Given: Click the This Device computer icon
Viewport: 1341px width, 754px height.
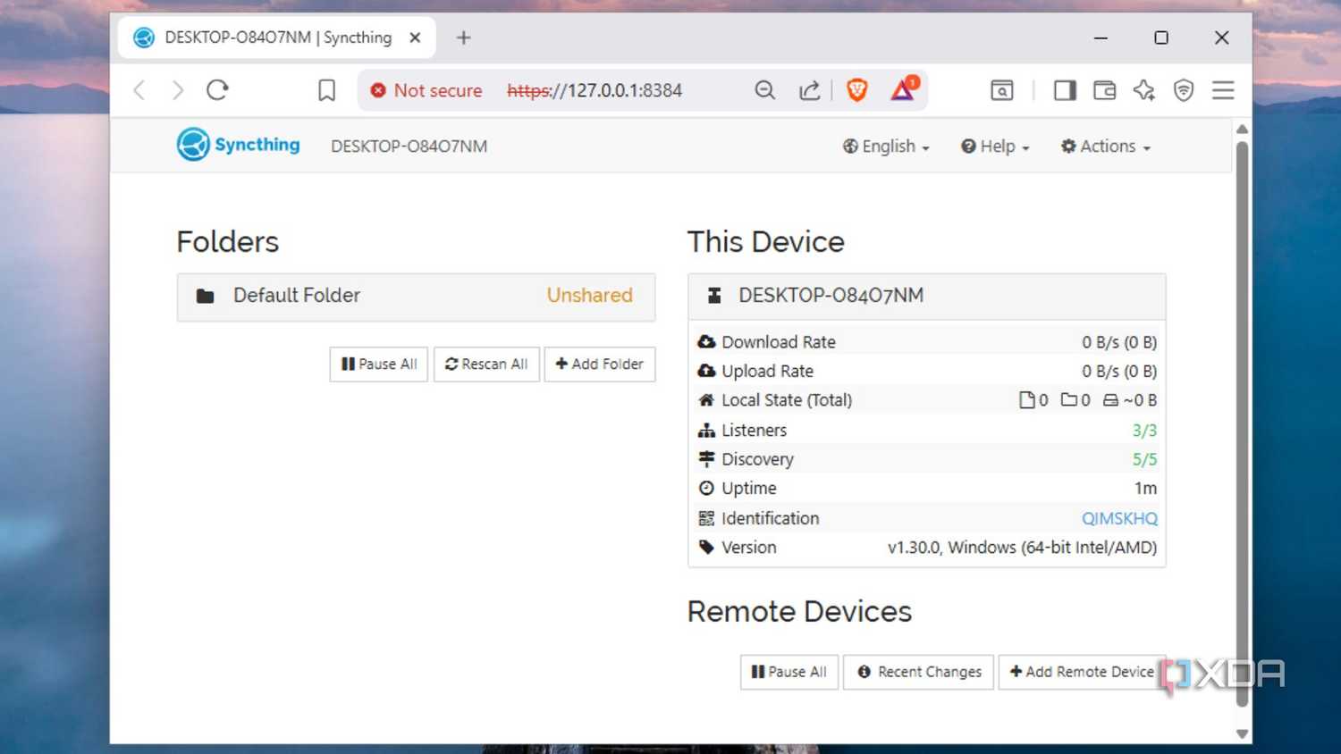Looking at the screenshot, I should (714, 296).
